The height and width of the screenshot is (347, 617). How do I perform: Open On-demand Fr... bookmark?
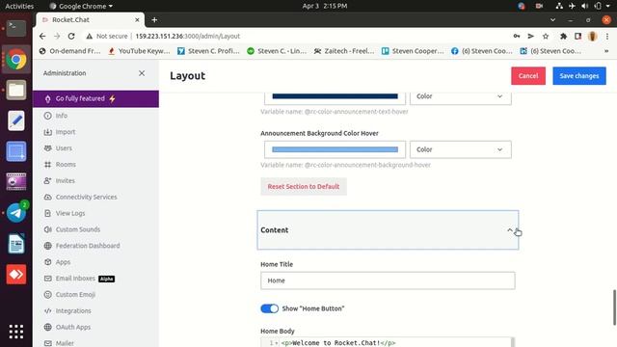pos(70,51)
